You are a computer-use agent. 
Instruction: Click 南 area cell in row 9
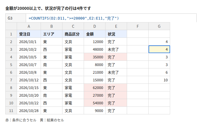(52, 95)
